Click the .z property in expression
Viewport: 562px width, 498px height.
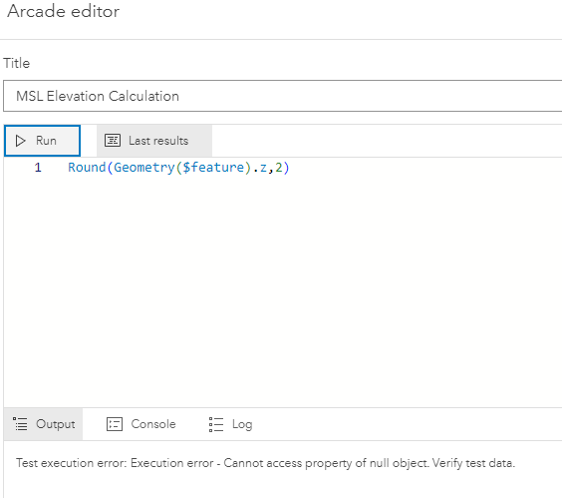(x=260, y=168)
